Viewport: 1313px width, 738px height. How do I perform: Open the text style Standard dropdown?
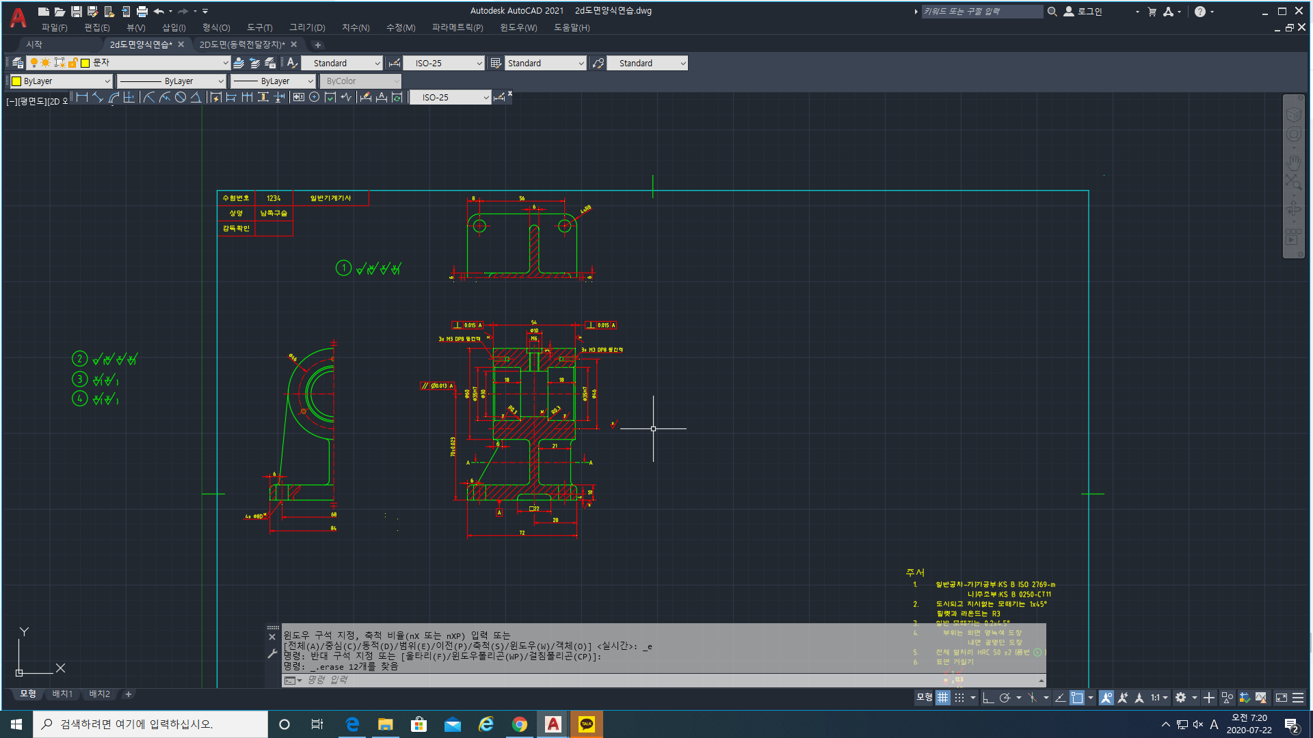(x=341, y=63)
